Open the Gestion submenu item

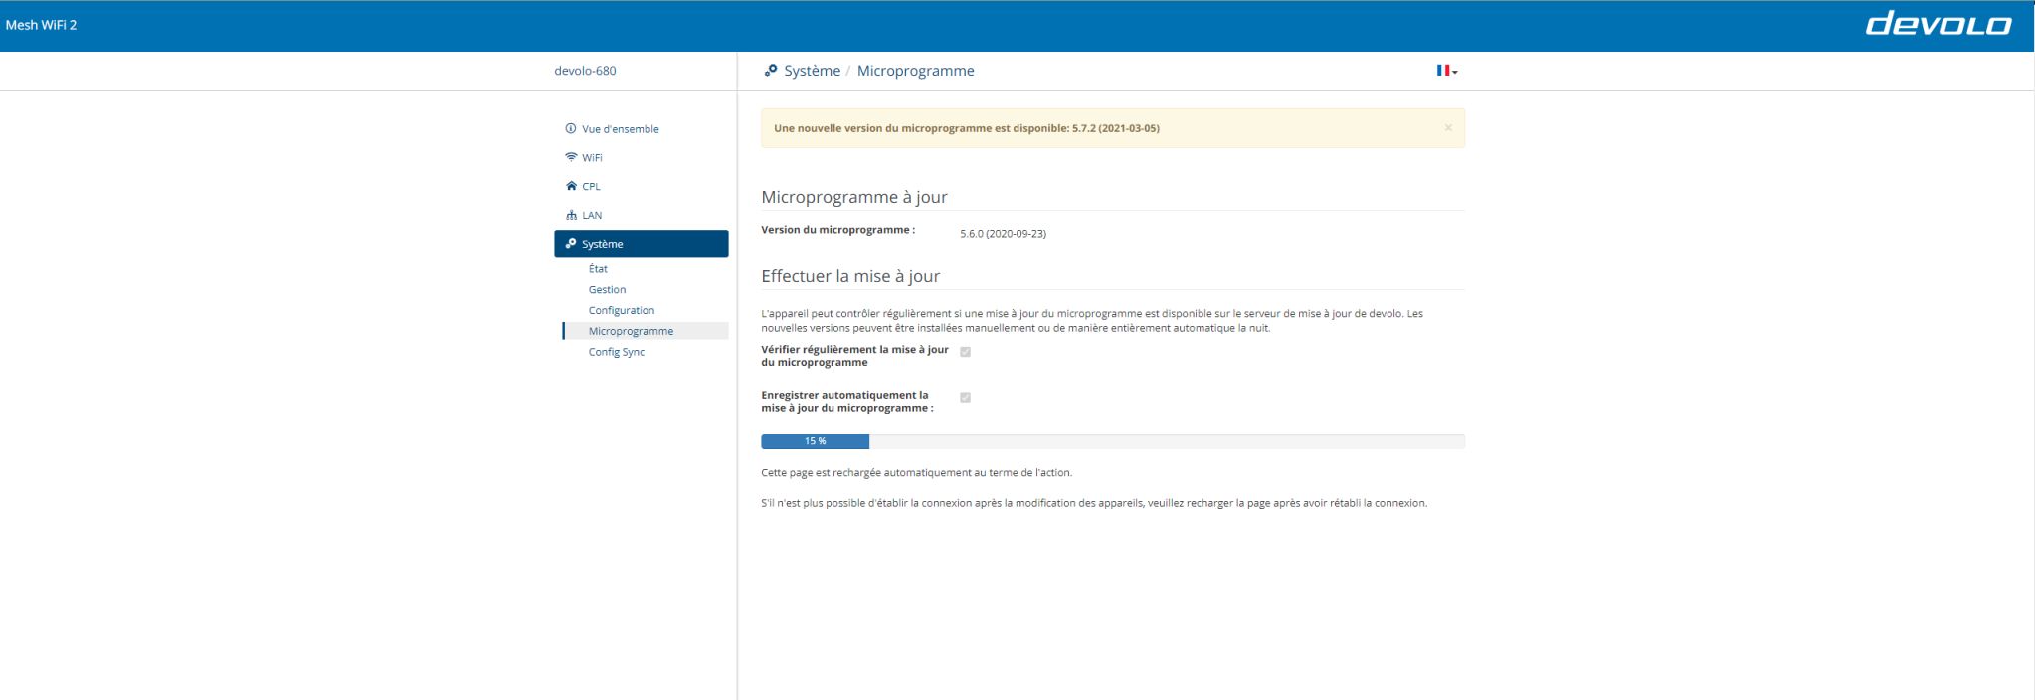click(607, 290)
